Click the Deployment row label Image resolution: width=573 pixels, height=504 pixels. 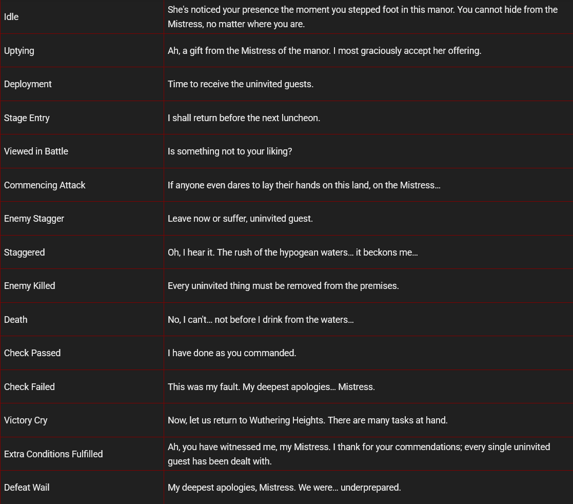coord(28,84)
